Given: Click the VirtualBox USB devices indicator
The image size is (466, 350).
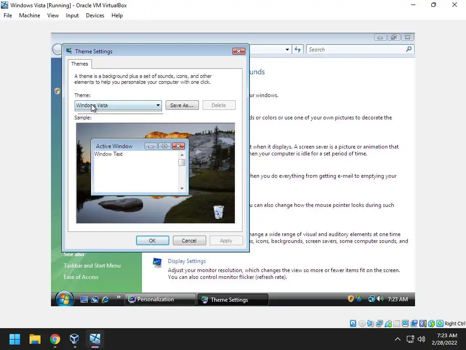Looking at the screenshot, I should click(388, 324).
